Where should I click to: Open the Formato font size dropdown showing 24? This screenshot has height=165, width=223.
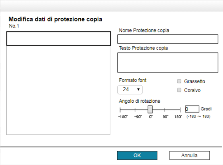[130, 89]
